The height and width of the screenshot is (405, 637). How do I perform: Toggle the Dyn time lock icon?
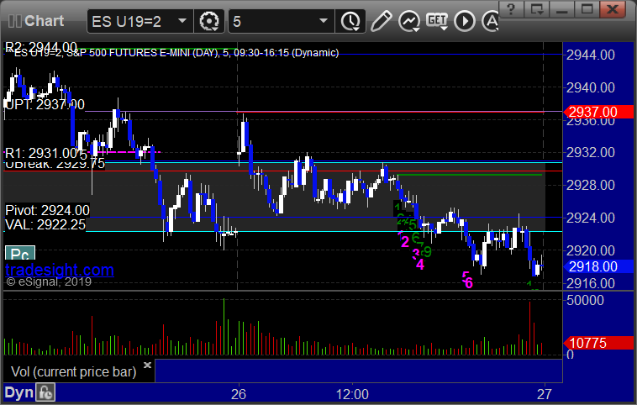[x=45, y=393]
